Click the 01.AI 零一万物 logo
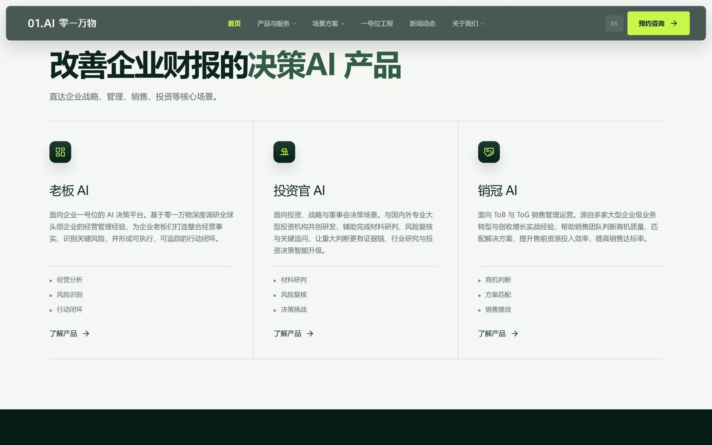This screenshot has width=712, height=445. click(62, 23)
